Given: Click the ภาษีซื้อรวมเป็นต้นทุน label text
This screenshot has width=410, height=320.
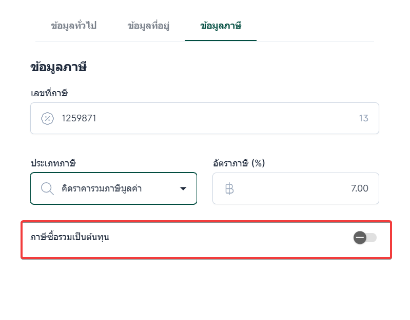Looking at the screenshot, I should pos(70,237).
